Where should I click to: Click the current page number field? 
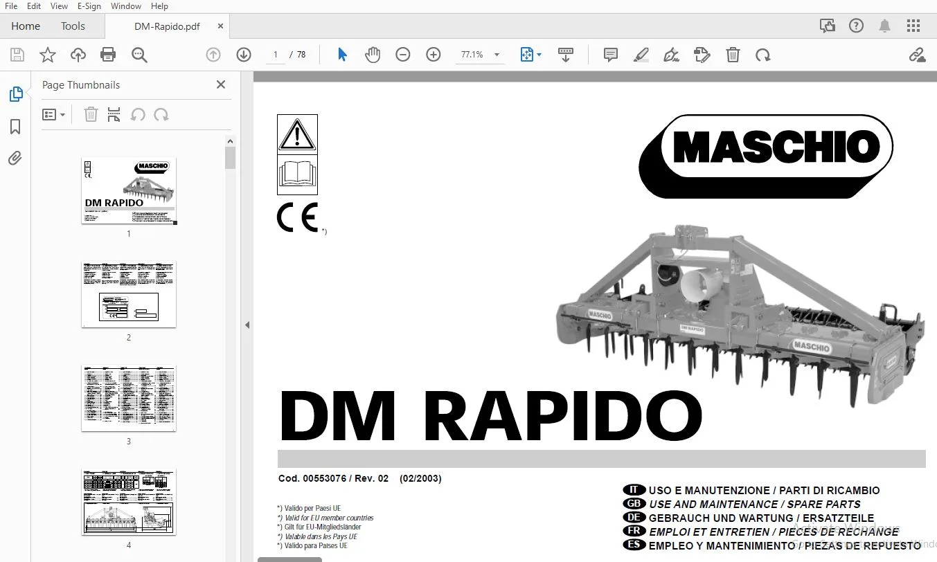coord(275,55)
